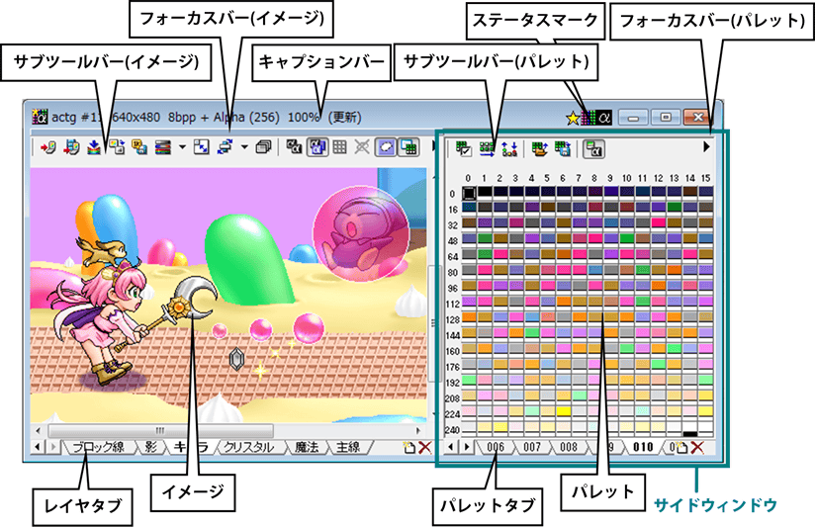Screen dimensions: 815x527
Task: Click image horizontal scrollbar left arrow
Action: [x=38, y=430]
